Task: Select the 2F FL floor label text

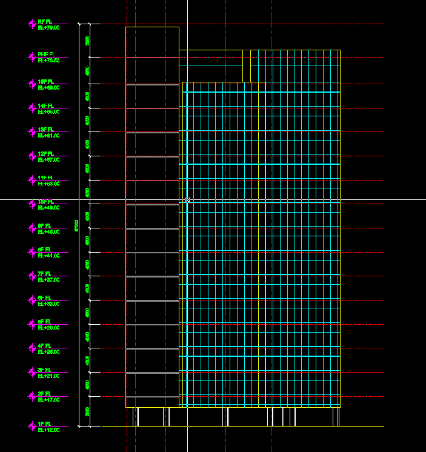Action: point(45,394)
